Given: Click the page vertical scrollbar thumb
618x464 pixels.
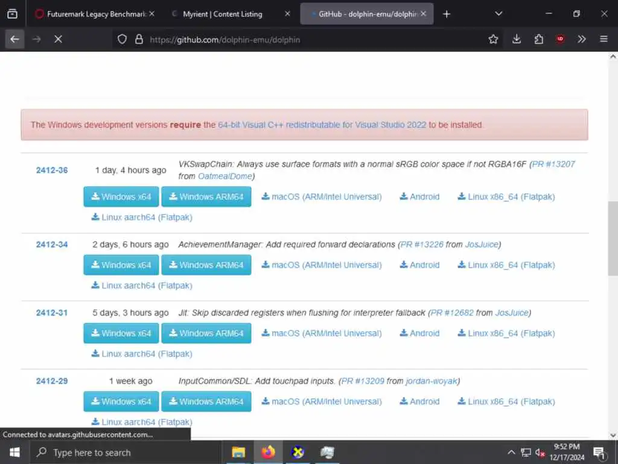Looking at the screenshot, I should click(x=613, y=238).
